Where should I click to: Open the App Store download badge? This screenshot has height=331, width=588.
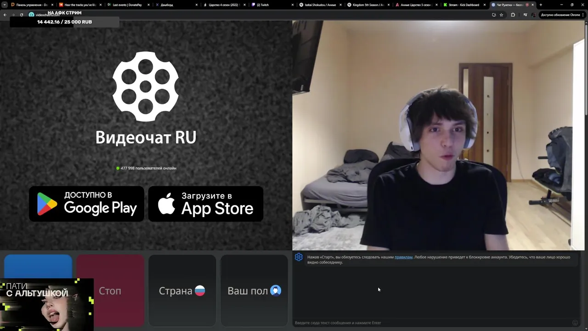pyautogui.click(x=206, y=204)
